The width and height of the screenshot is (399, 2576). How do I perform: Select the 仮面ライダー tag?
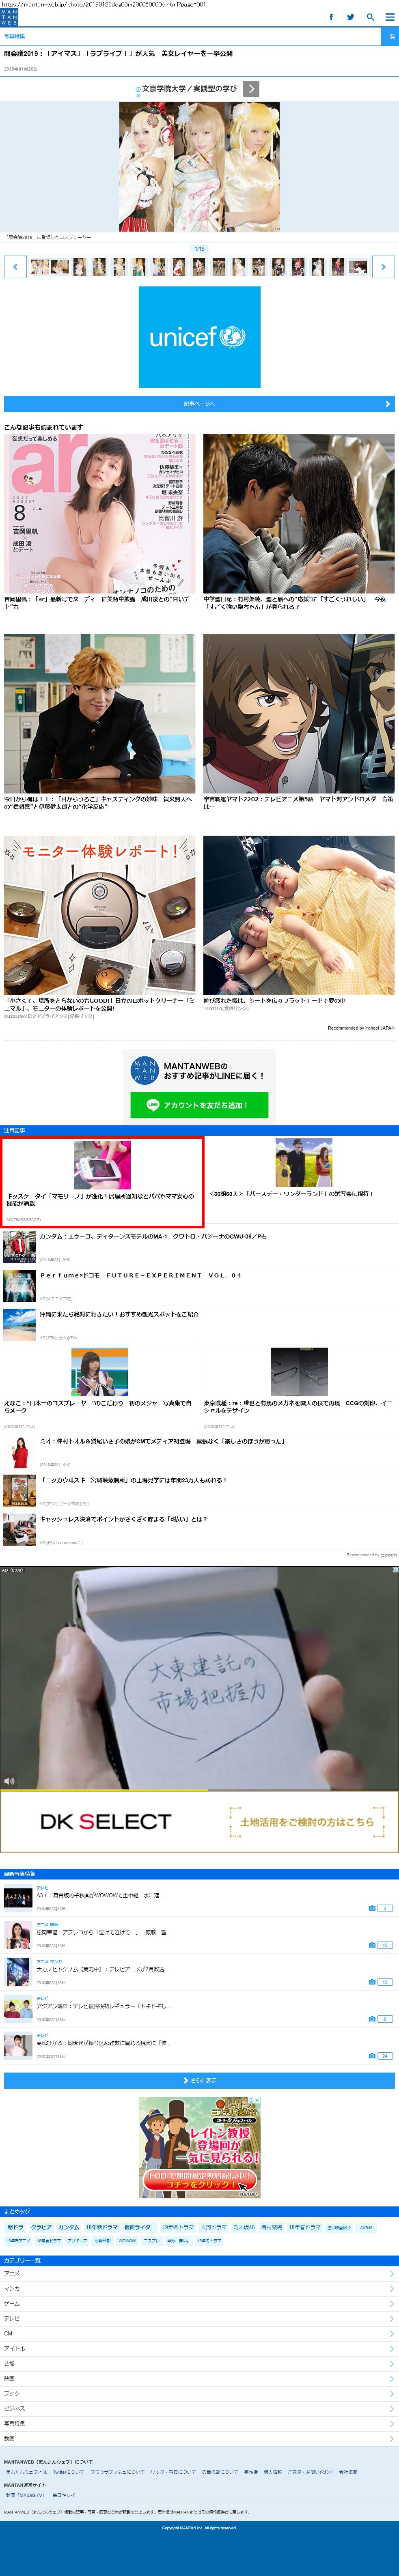tap(139, 2228)
